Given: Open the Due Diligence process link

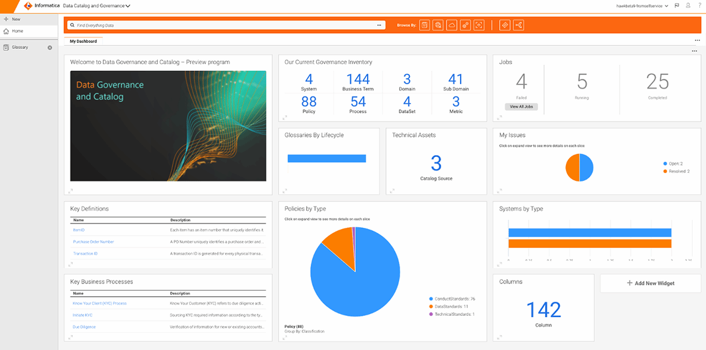Looking at the screenshot, I should click(84, 327).
